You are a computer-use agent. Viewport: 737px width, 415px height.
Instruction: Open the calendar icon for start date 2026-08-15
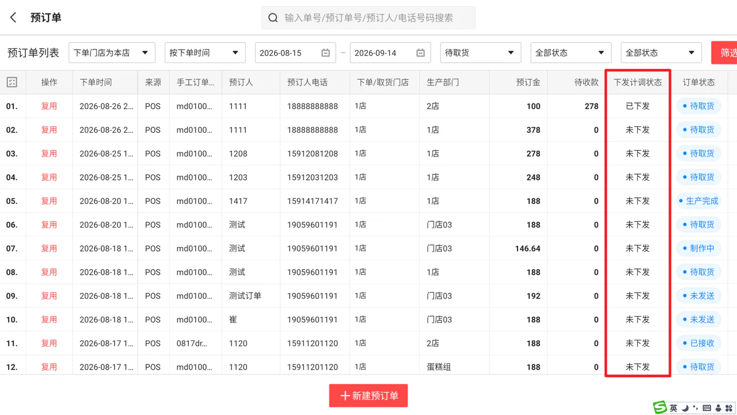click(325, 53)
